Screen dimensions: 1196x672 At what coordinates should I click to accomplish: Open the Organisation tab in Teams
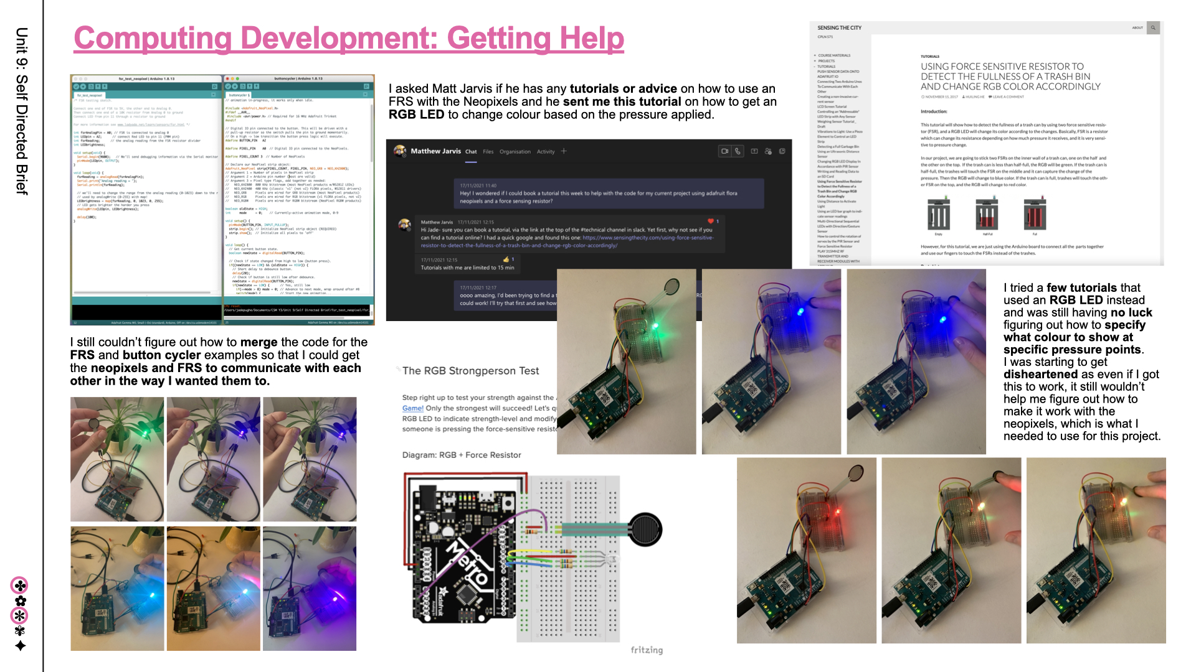tap(515, 152)
